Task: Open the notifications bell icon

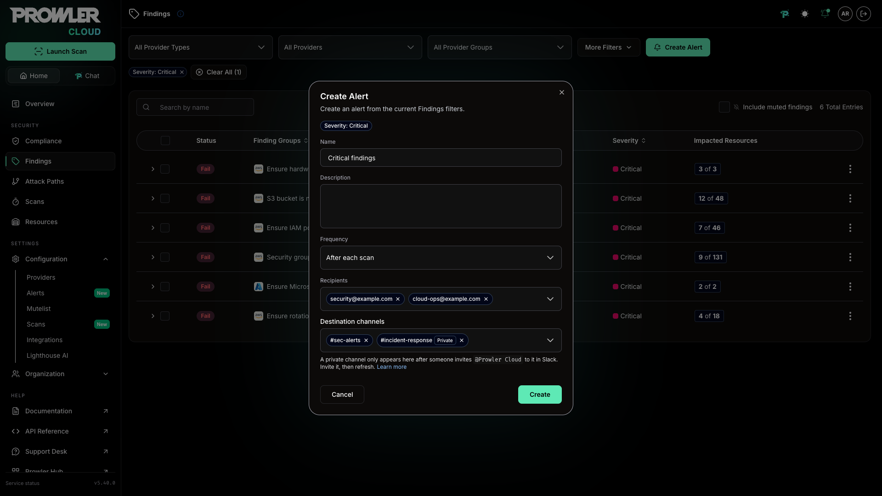Action: coord(825,14)
